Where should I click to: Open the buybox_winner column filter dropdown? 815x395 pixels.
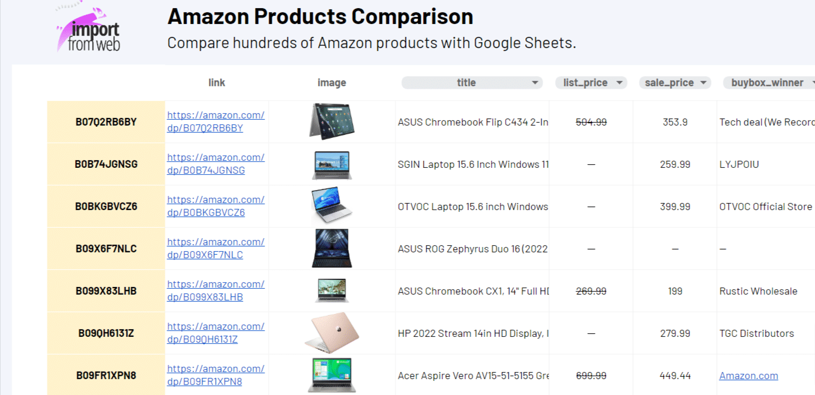(x=811, y=83)
